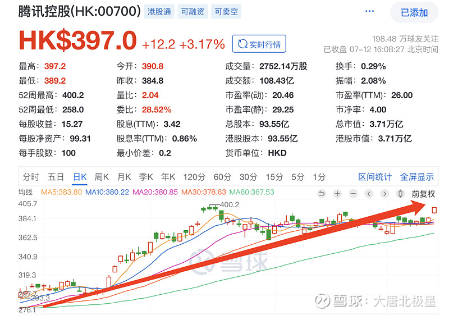Image resolution: width=449 pixels, height=315 pixels.
Task: Click the MA20:380.85 indicator label
Action: click(155, 192)
